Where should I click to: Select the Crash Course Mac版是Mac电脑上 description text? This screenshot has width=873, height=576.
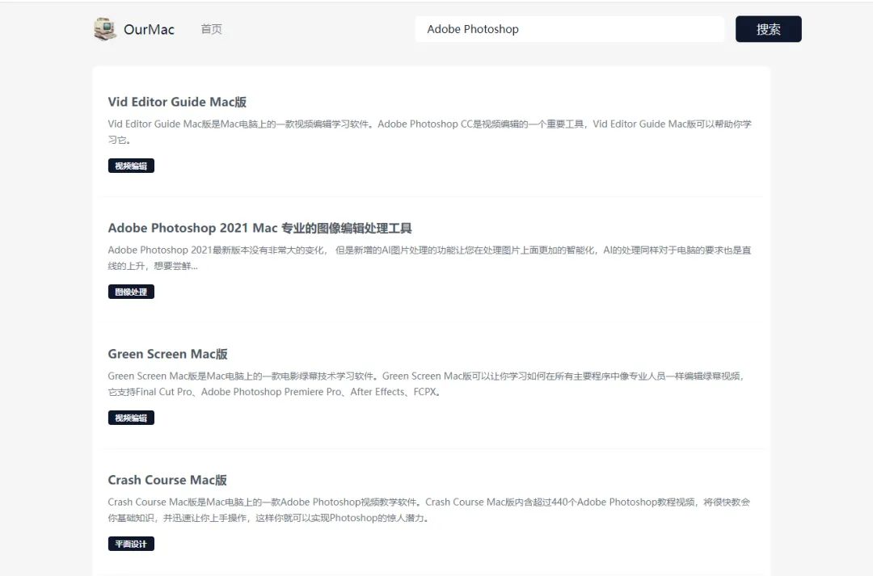(x=428, y=510)
